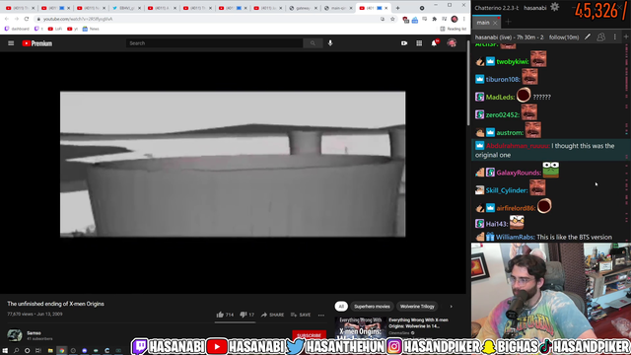Screen dimensions: 631x355
Task: Open Chatterino split three-dot menu
Action: click(614, 37)
